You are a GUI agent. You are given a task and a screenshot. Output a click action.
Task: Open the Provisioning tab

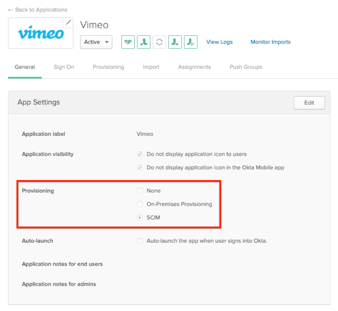coord(108,67)
